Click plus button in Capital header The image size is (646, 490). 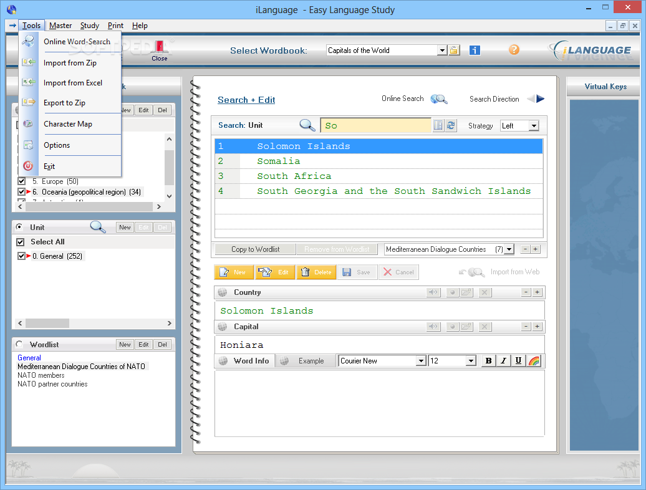538,326
